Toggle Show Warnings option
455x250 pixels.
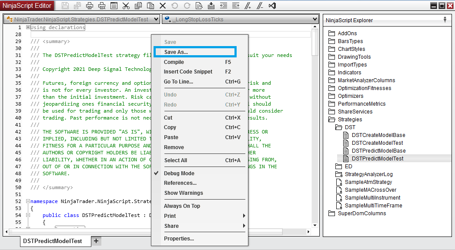[x=184, y=193]
